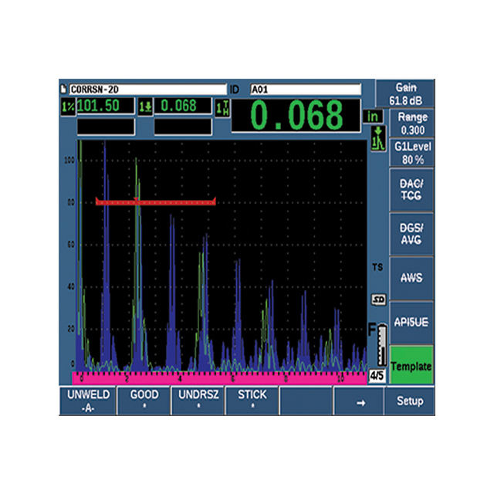Viewport: 494px width, 494px height.
Task: Click the red gate 1 bar
Action: tap(156, 202)
